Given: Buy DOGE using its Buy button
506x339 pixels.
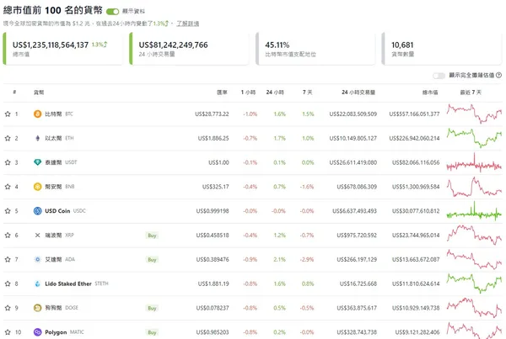Looking at the screenshot, I should point(152,308).
